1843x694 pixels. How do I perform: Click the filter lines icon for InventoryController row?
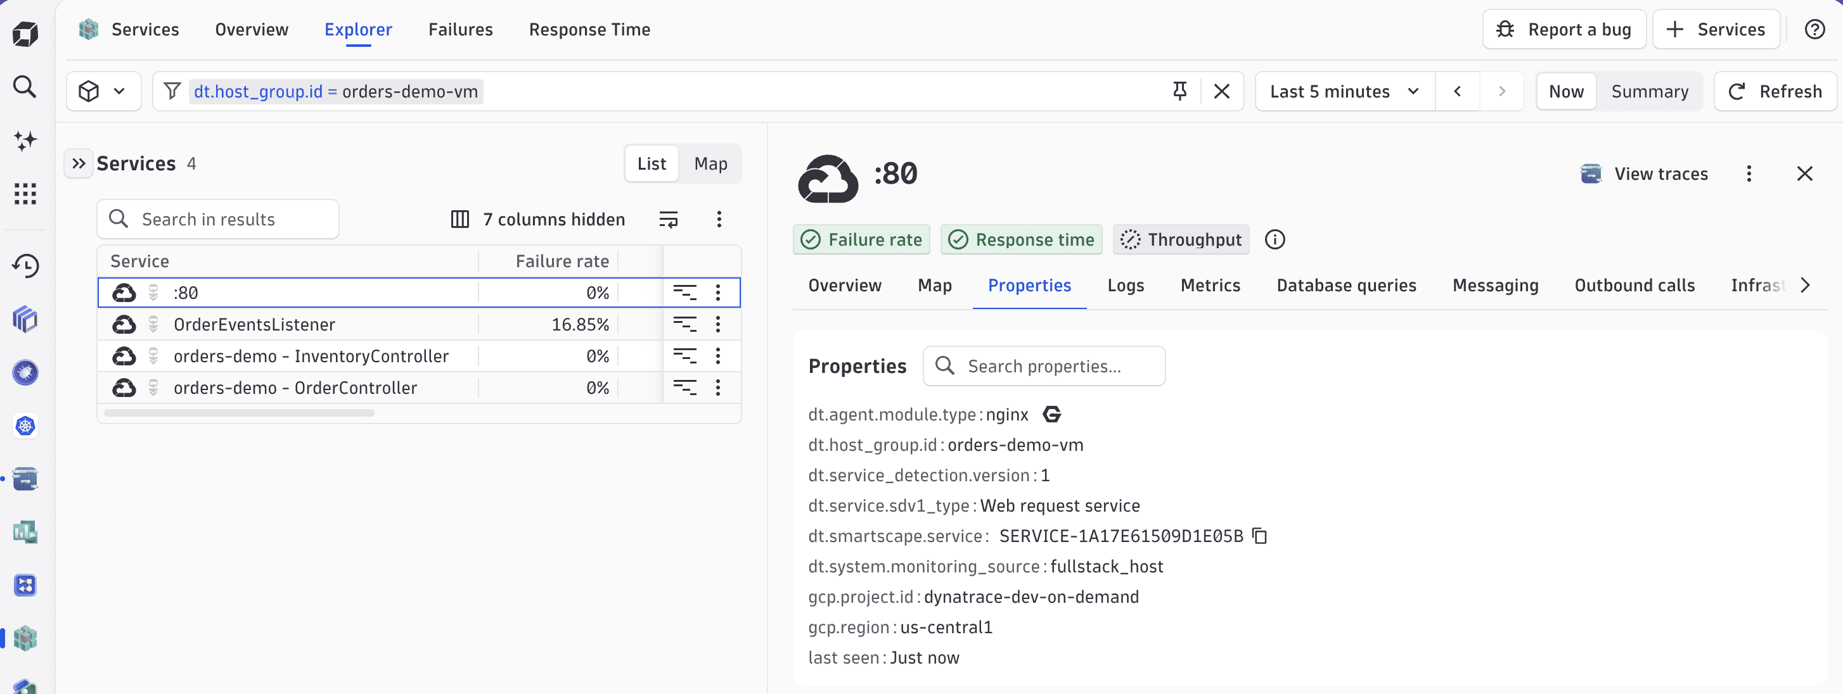[x=684, y=355]
